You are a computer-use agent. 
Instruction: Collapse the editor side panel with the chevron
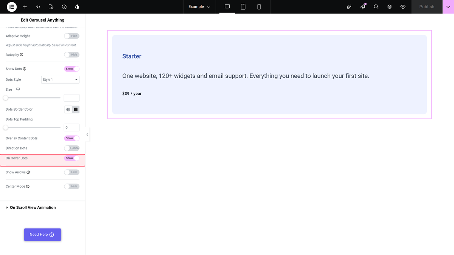point(87,134)
